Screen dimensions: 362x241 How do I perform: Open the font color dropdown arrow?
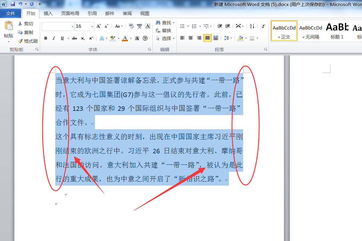click(130, 38)
